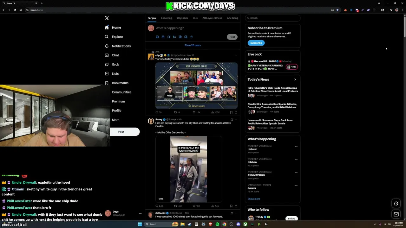This screenshot has height=228, width=406.
Task: Switch to the Ape Gang tab
Action: click(x=232, y=18)
